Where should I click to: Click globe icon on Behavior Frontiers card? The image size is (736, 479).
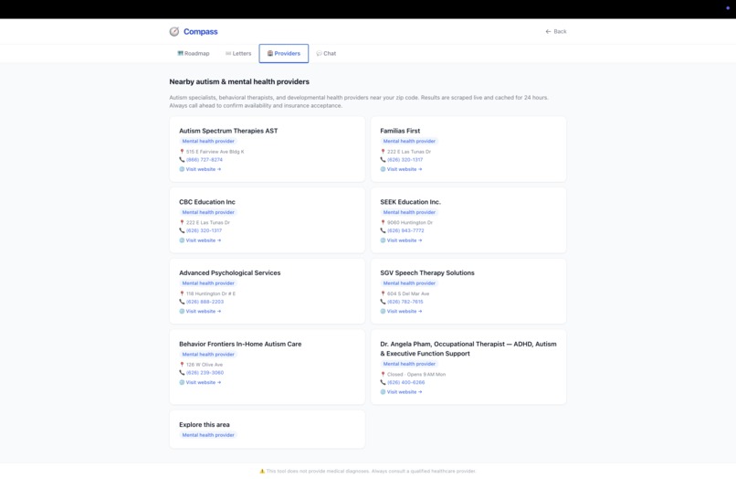coord(182,382)
